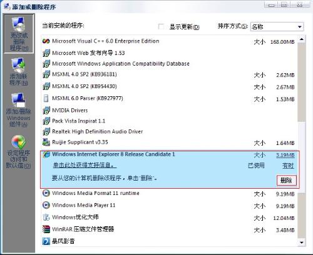Click the MSXML 4.0 SP2 (KB936181) icon

coord(46,74)
